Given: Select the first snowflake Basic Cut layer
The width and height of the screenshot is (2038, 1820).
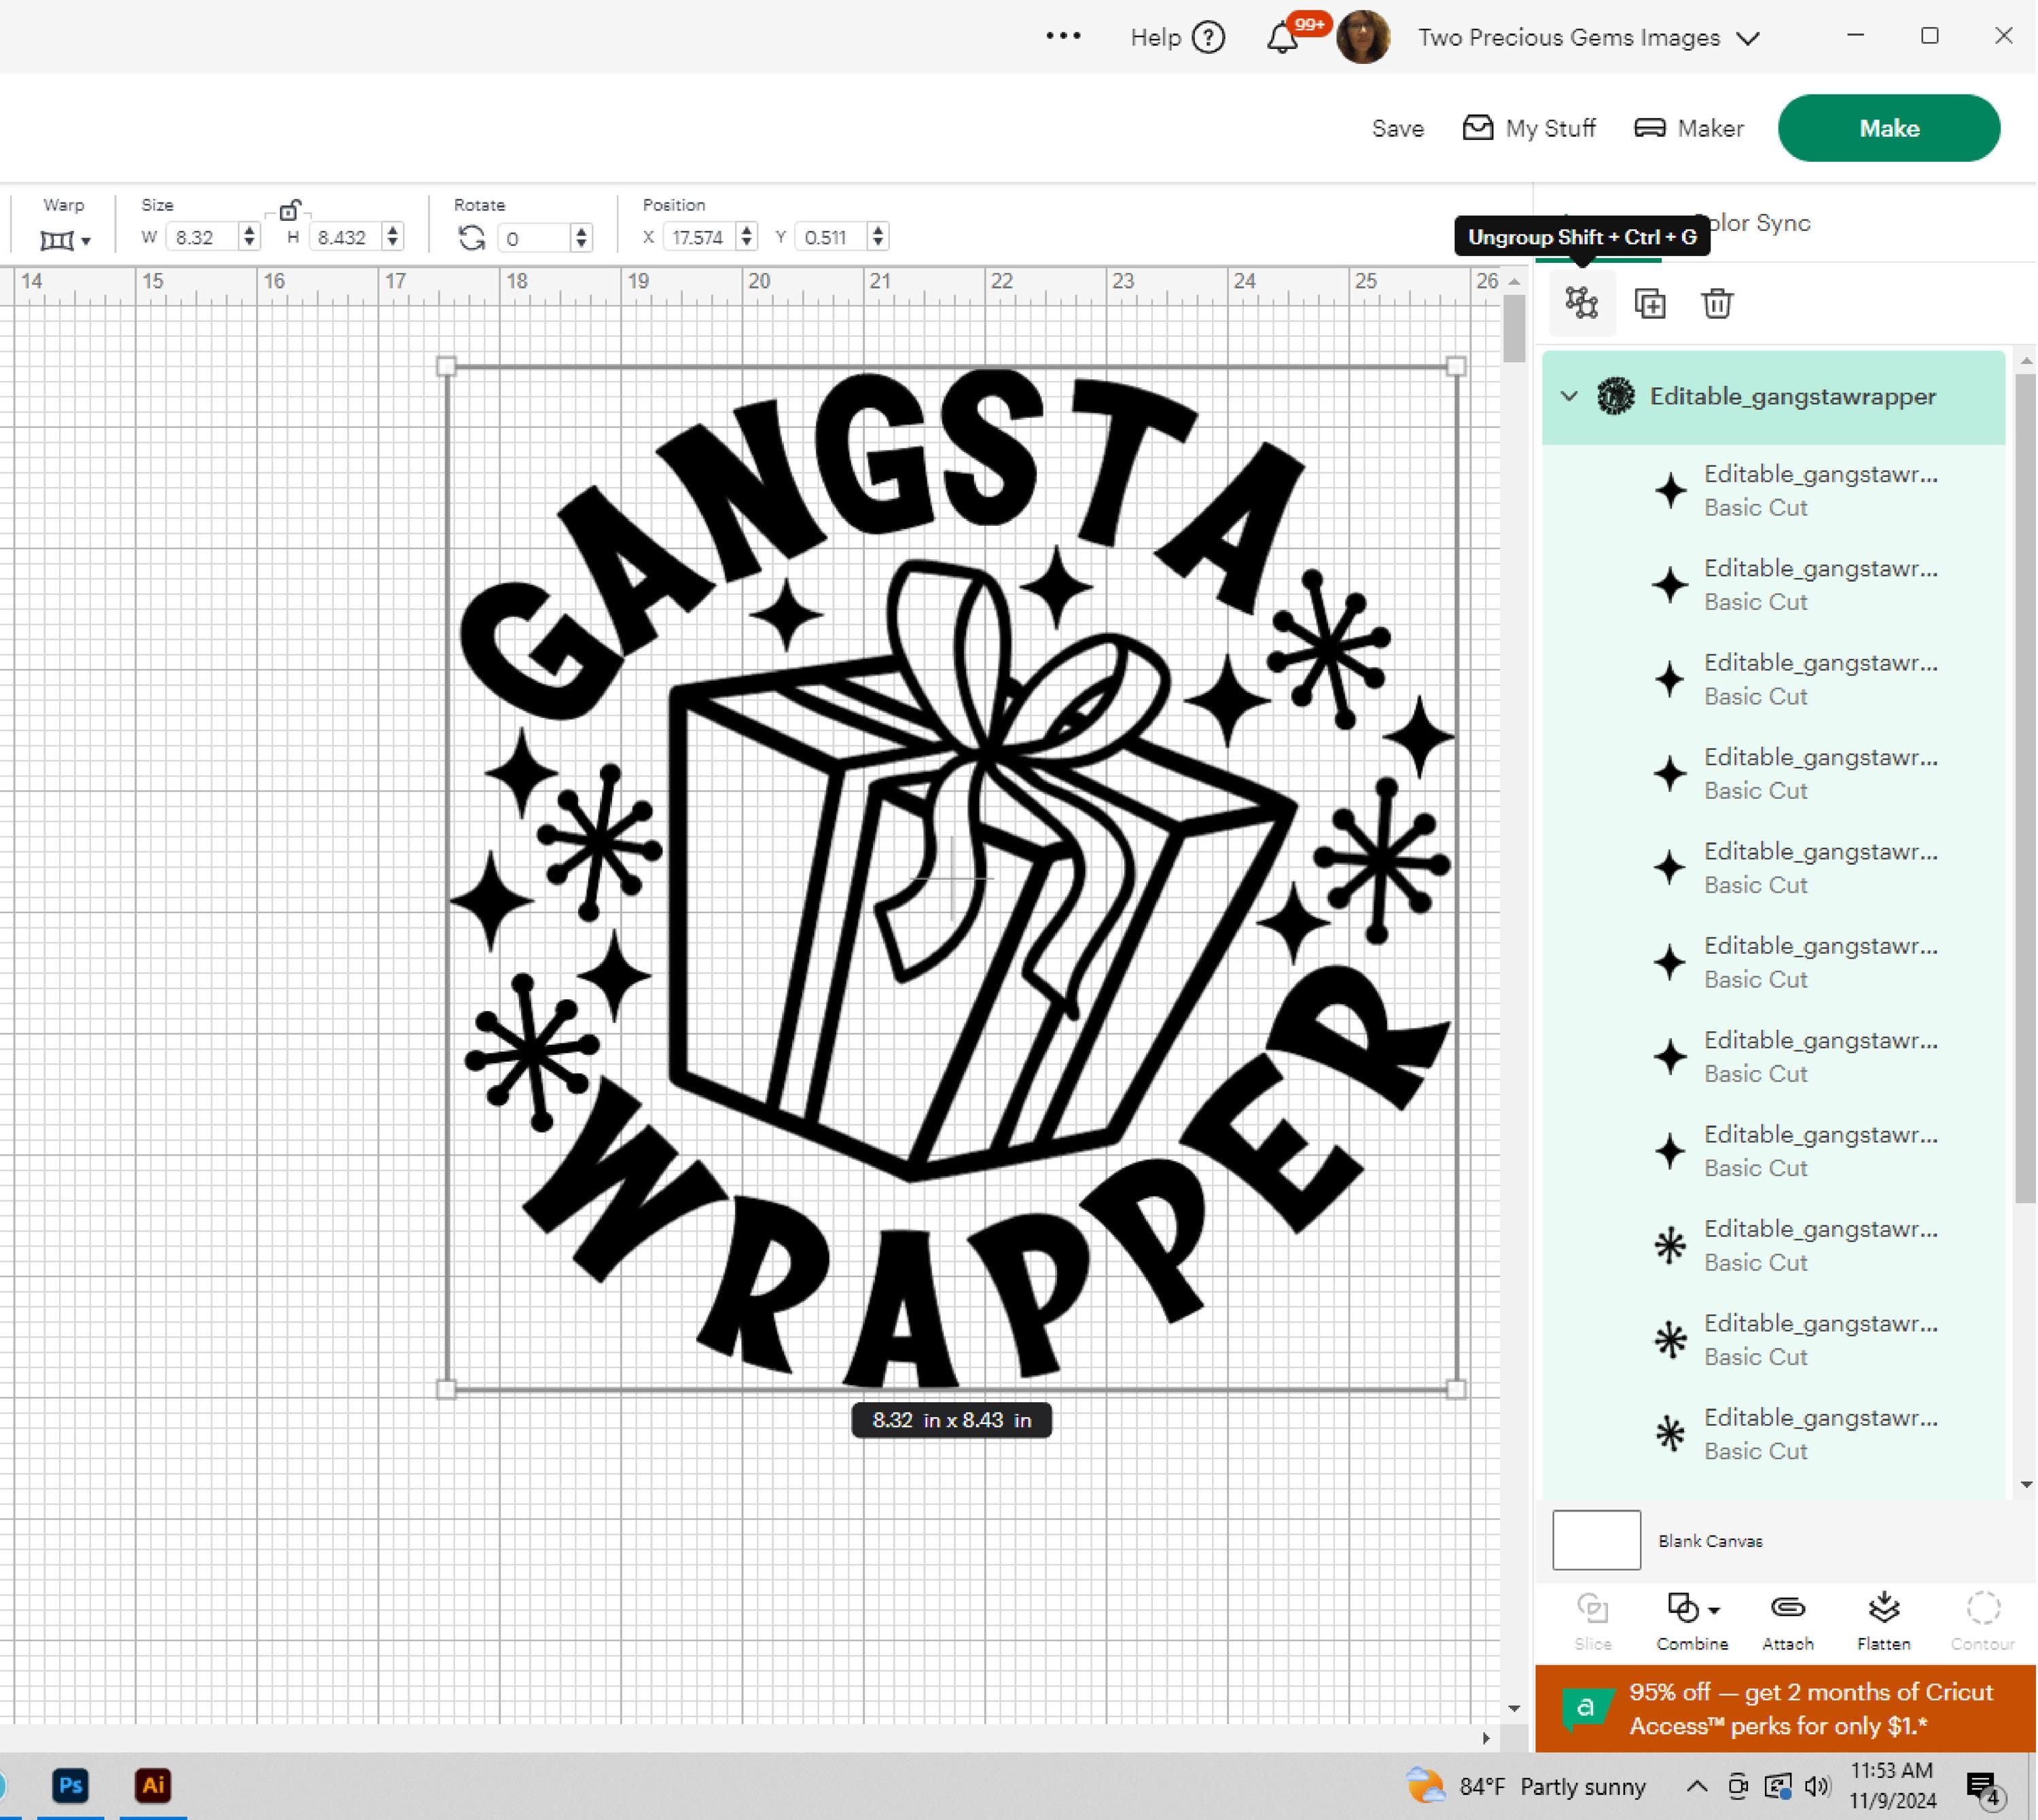Looking at the screenshot, I should pyautogui.click(x=1773, y=1246).
